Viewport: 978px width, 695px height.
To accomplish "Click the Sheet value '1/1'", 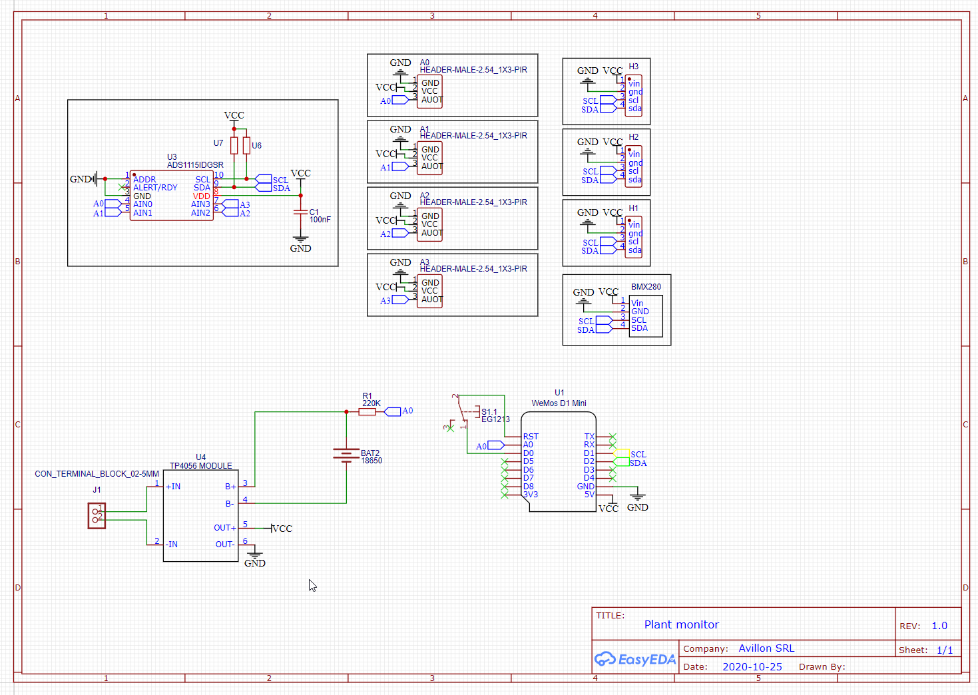I will (x=945, y=650).
